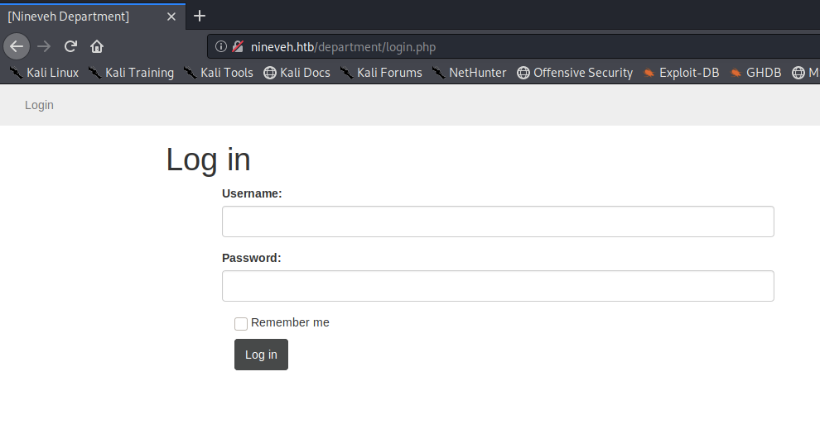Open new tab with plus icon

(x=200, y=16)
